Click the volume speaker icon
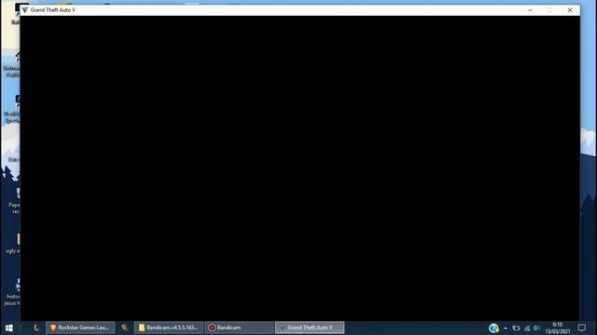 [536, 328]
